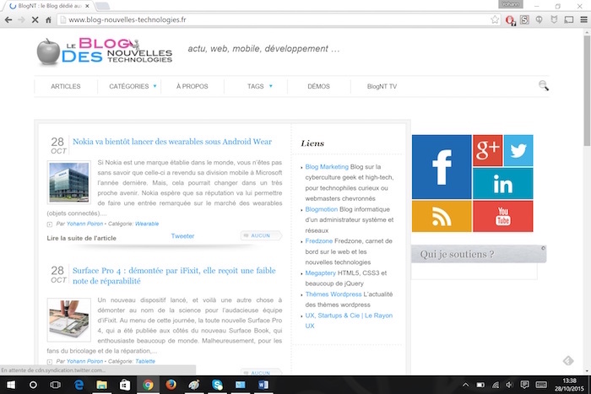This screenshot has width=591, height=394.
Task: Open the orange RSS feed tile
Action: point(442,216)
